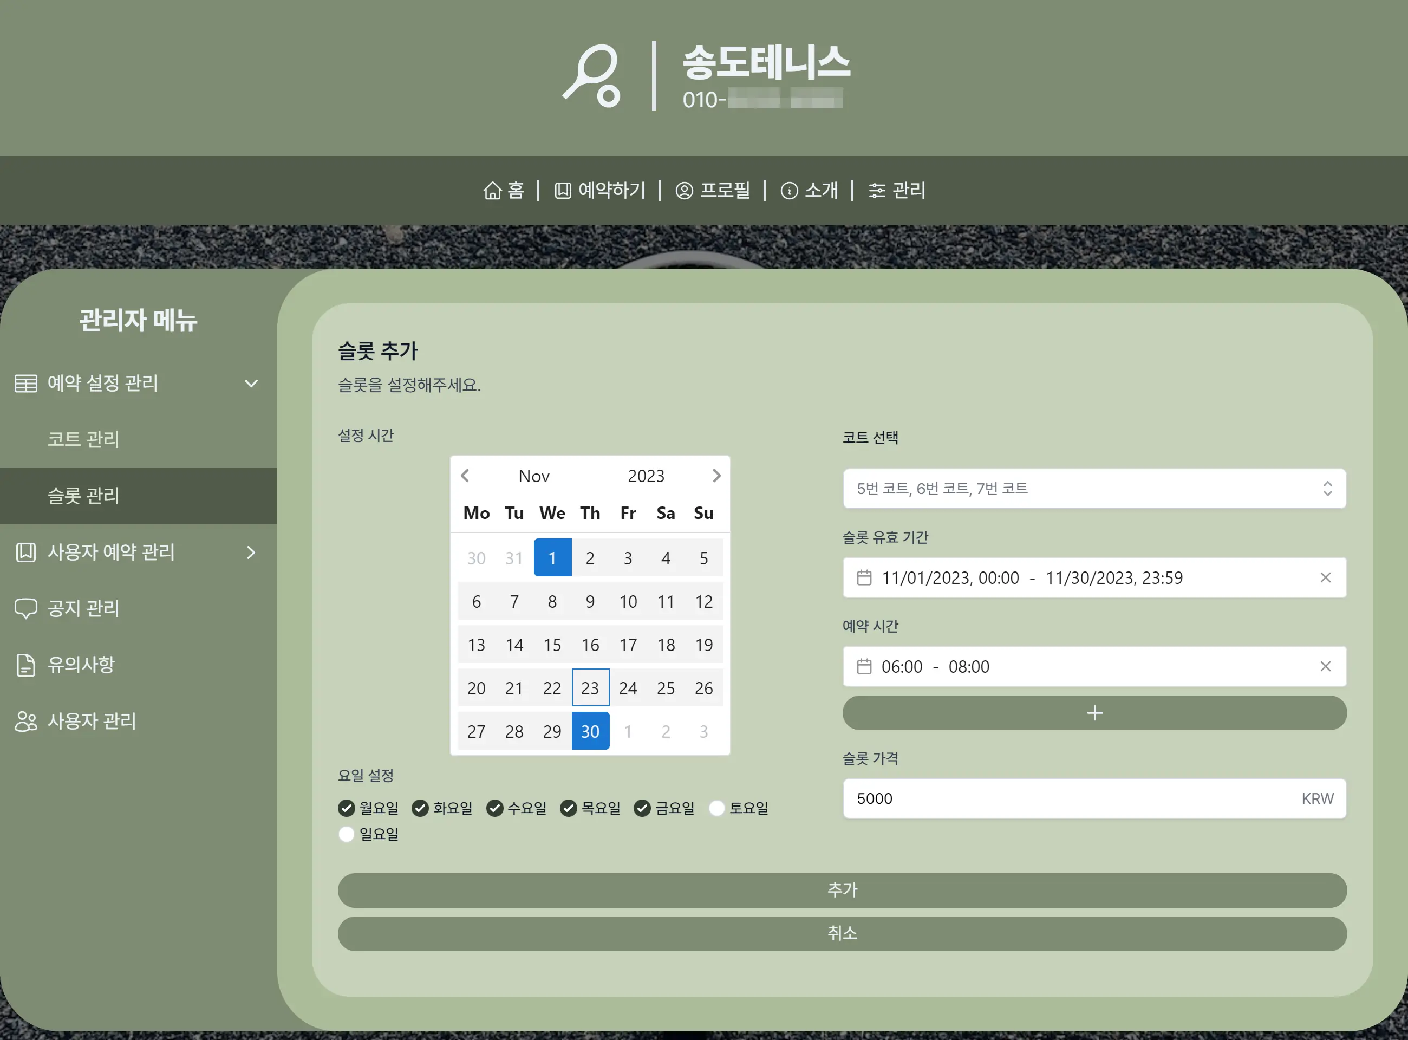The image size is (1408, 1040).
Task: Collapse the 예약 설정 관리 menu
Action: tap(251, 383)
